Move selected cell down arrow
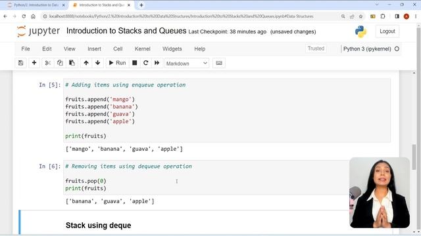This screenshot has width=421, height=236. [98, 63]
